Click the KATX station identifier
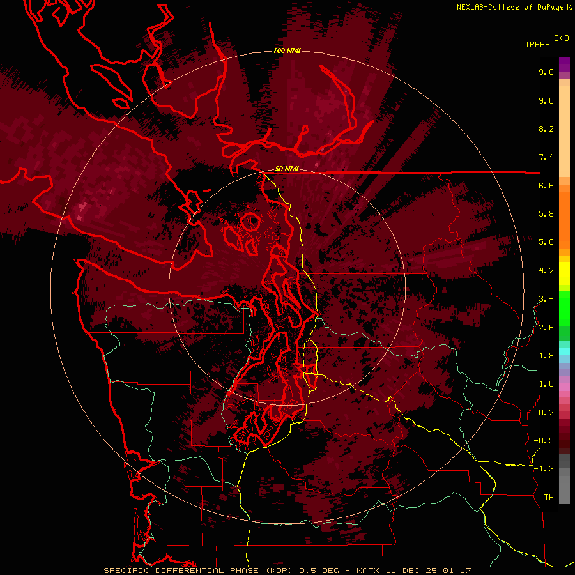Screen dimensions: 575x575 (x=368, y=571)
